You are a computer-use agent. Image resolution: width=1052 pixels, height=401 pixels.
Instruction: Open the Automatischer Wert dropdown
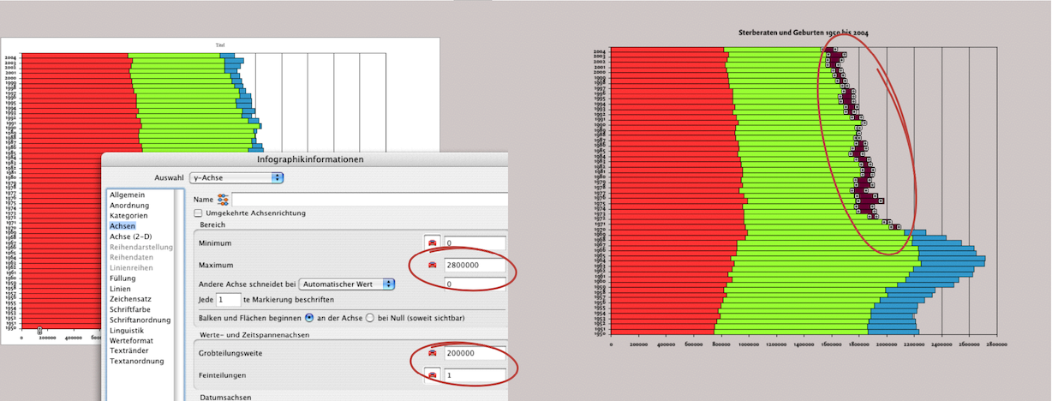346,284
